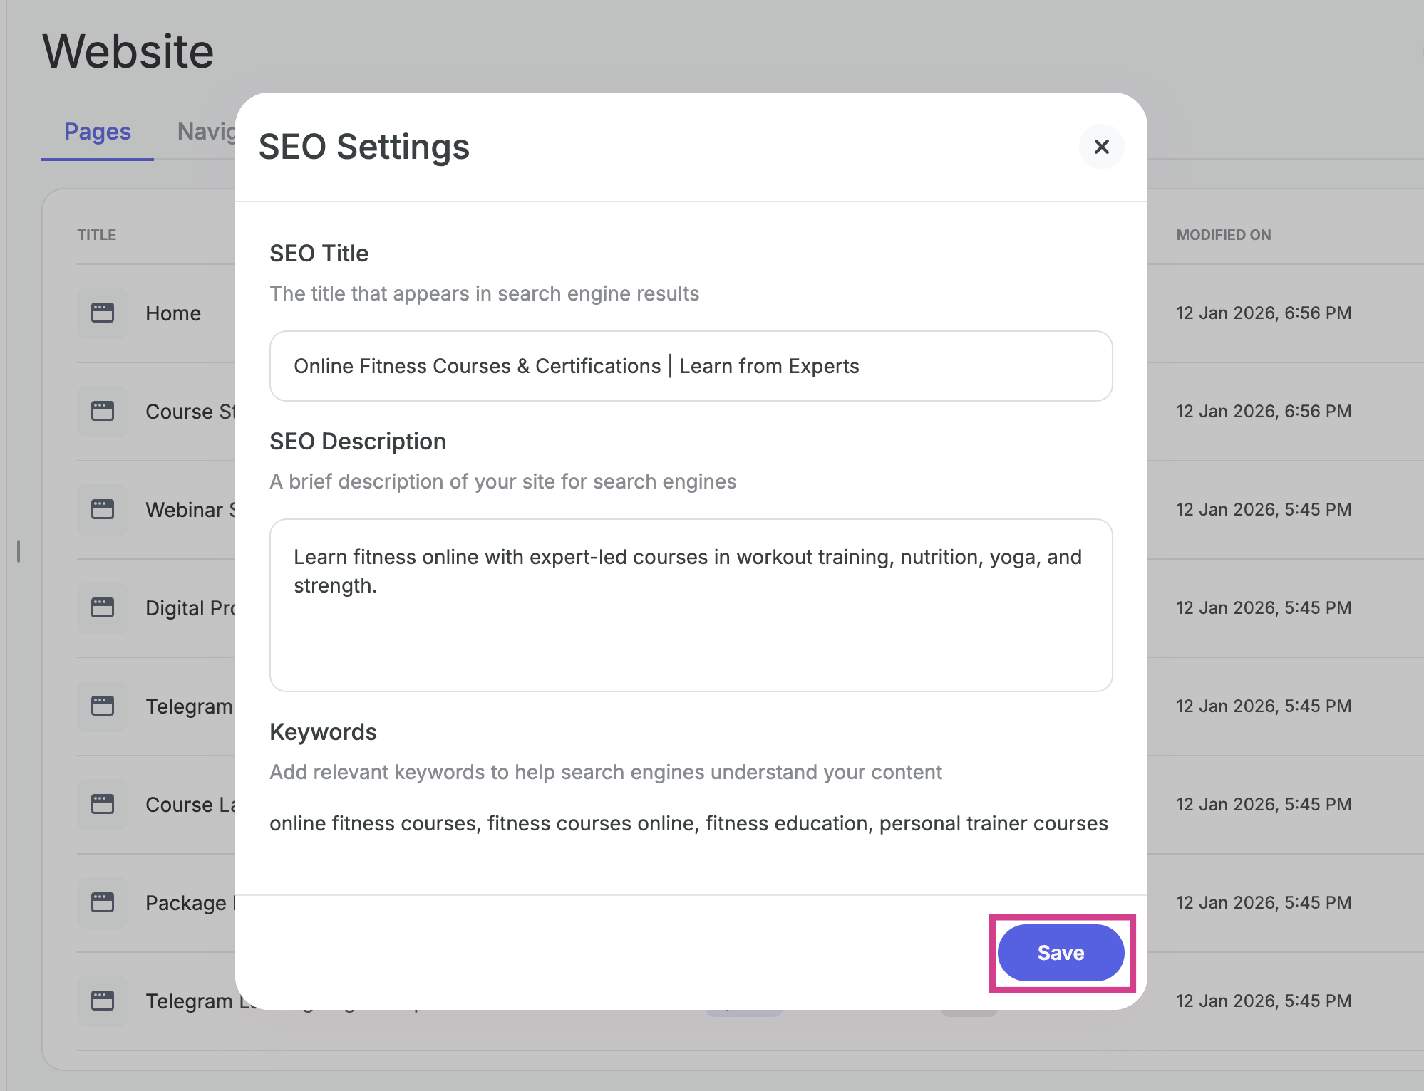The width and height of the screenshot is (1424, 1091).
Task: Click the Package page icon
Action: (x=103, y=902)
